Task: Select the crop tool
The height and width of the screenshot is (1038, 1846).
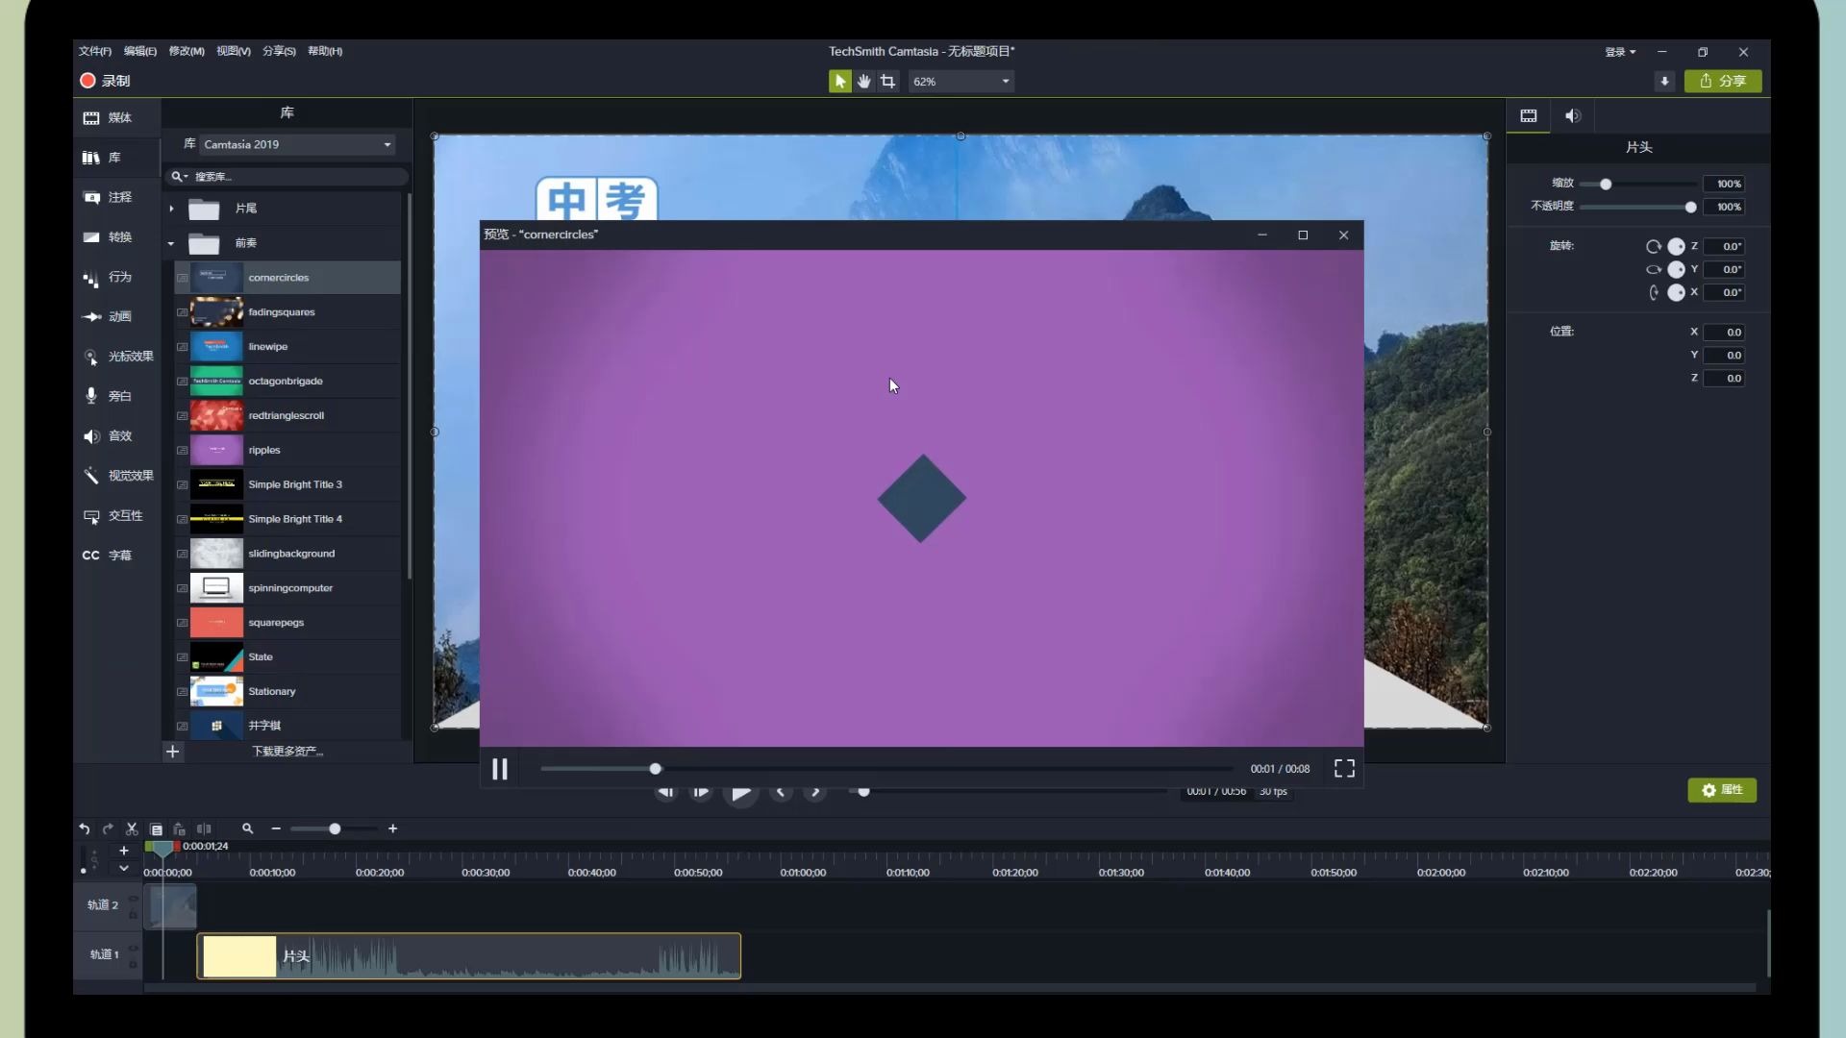Action: pyautogui.click(x=887, y=81)
